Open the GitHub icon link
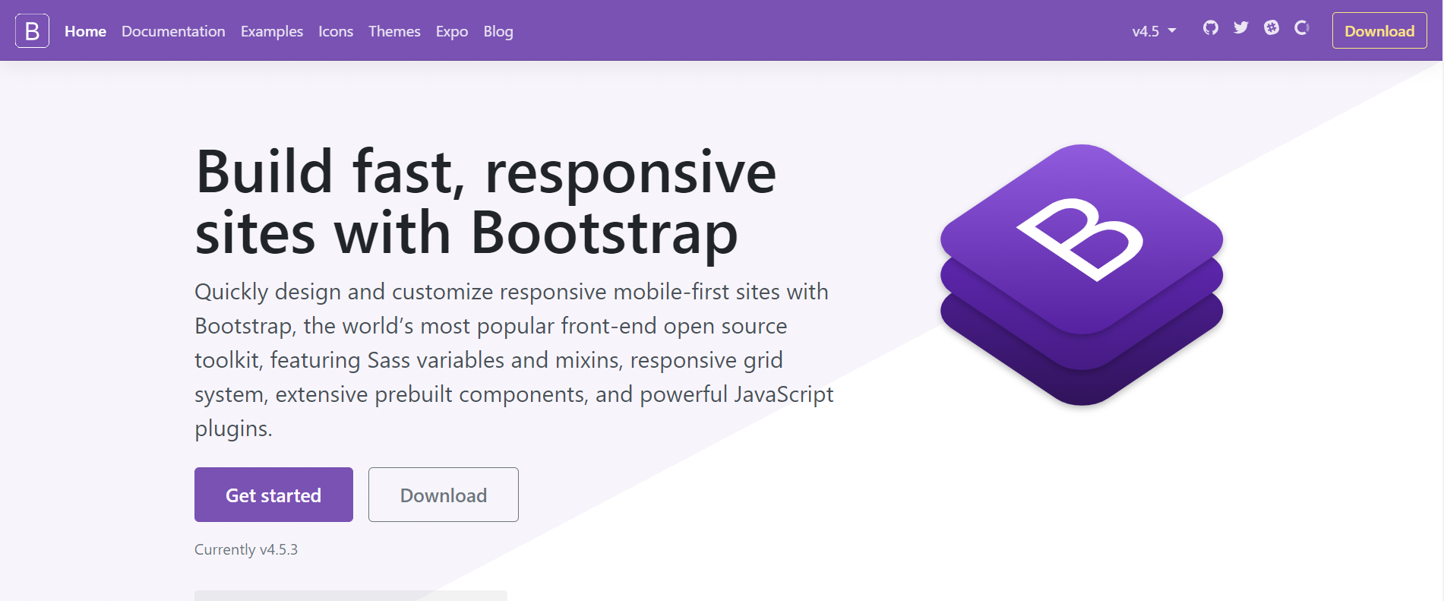This screenshot has width=1444, height=601. [1211, 28]
